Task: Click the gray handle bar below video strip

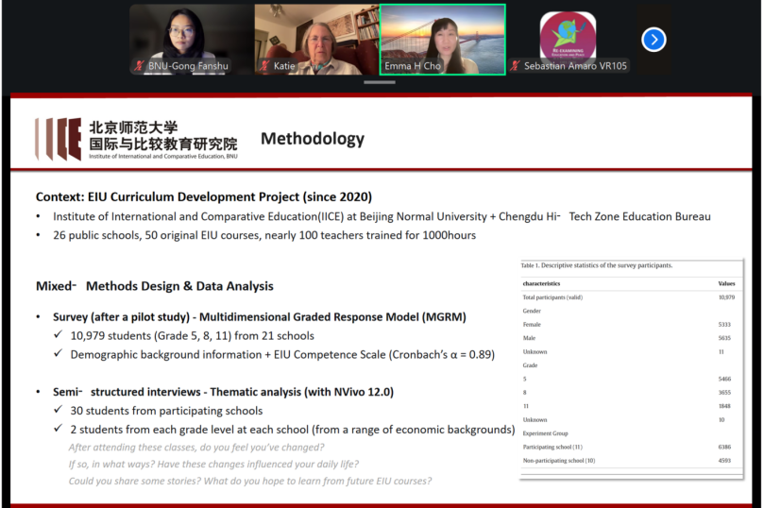Action: (x=380, y=82)
